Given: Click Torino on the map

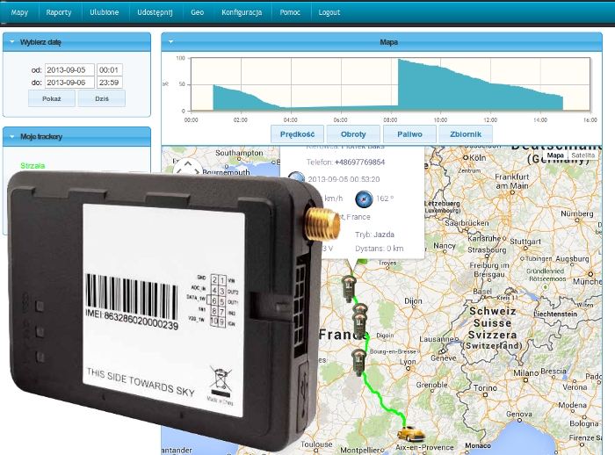Looking at the screenshot, I should [485, 388].
